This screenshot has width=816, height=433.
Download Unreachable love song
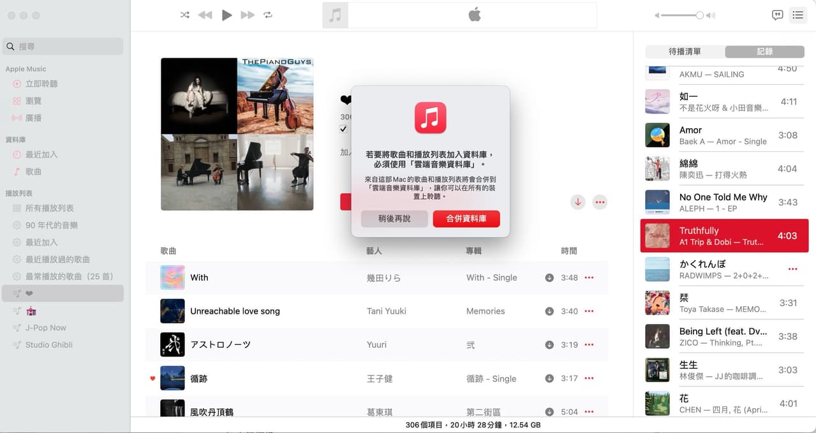point(549,311)
